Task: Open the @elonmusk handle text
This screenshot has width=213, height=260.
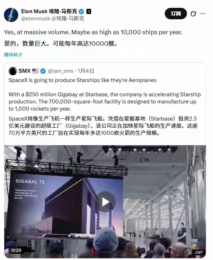Action: (36, 19)
